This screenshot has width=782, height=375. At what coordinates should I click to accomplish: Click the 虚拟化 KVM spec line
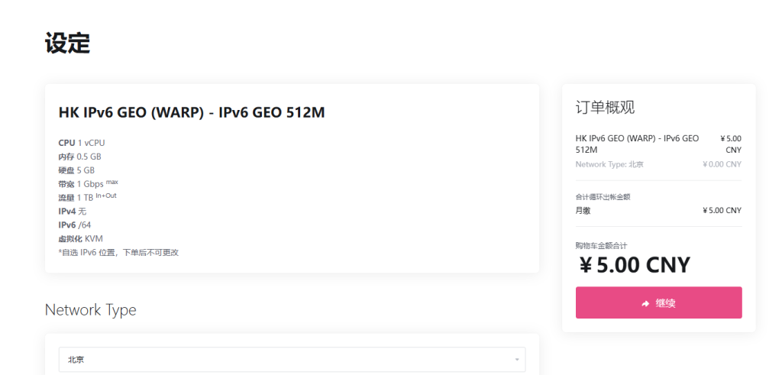point(81,239)
